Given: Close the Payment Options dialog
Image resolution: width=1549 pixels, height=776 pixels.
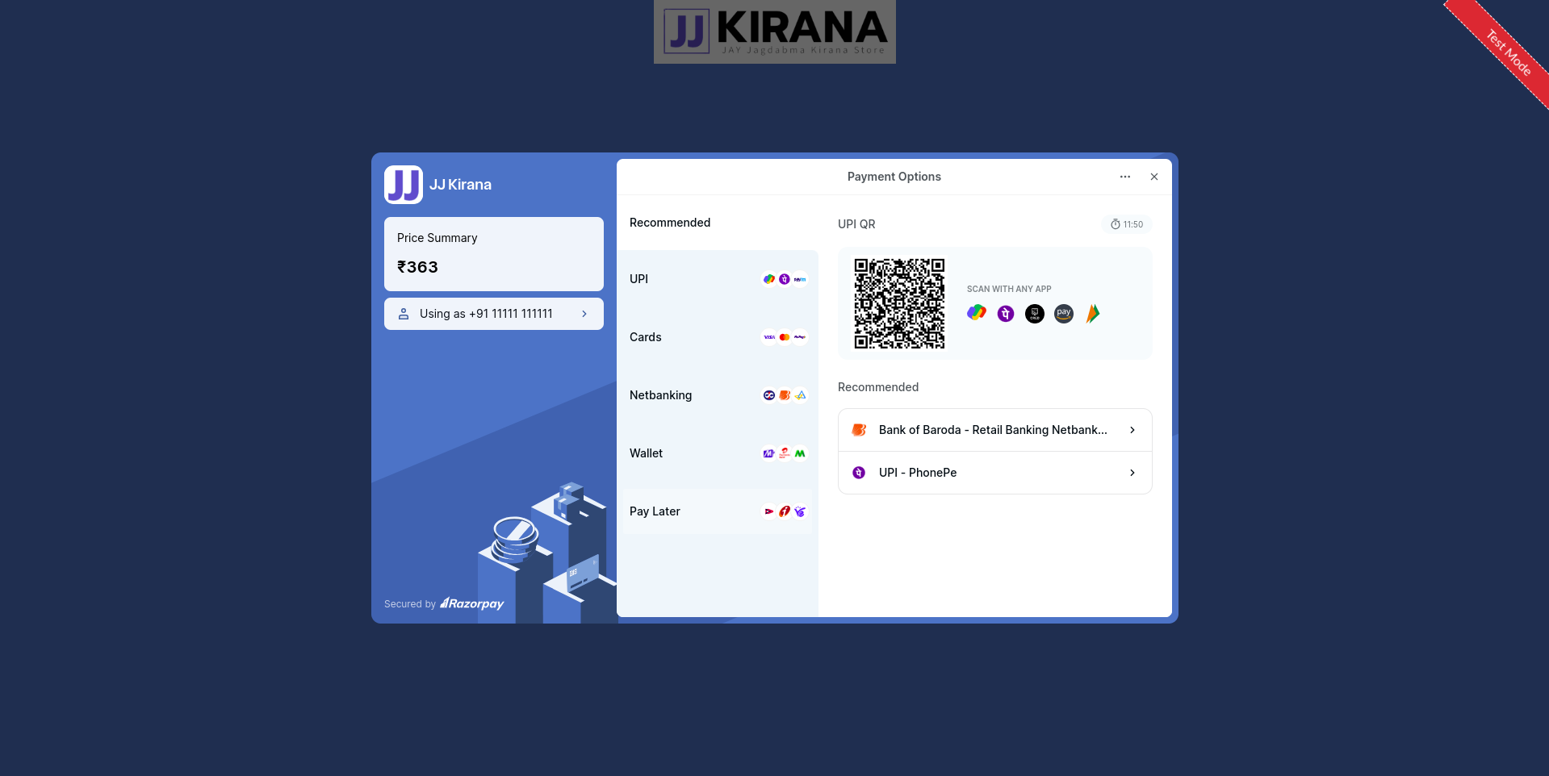Looking at the screenshot, I should click(x=1154, y=177).
